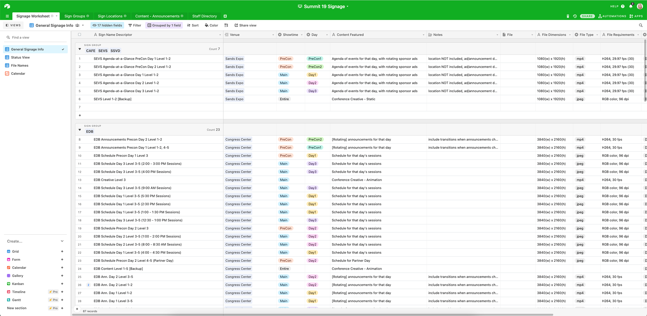
Task: Open info icon on Sign Groups tab
Action: pyautogui.click(x=88, y=16)
